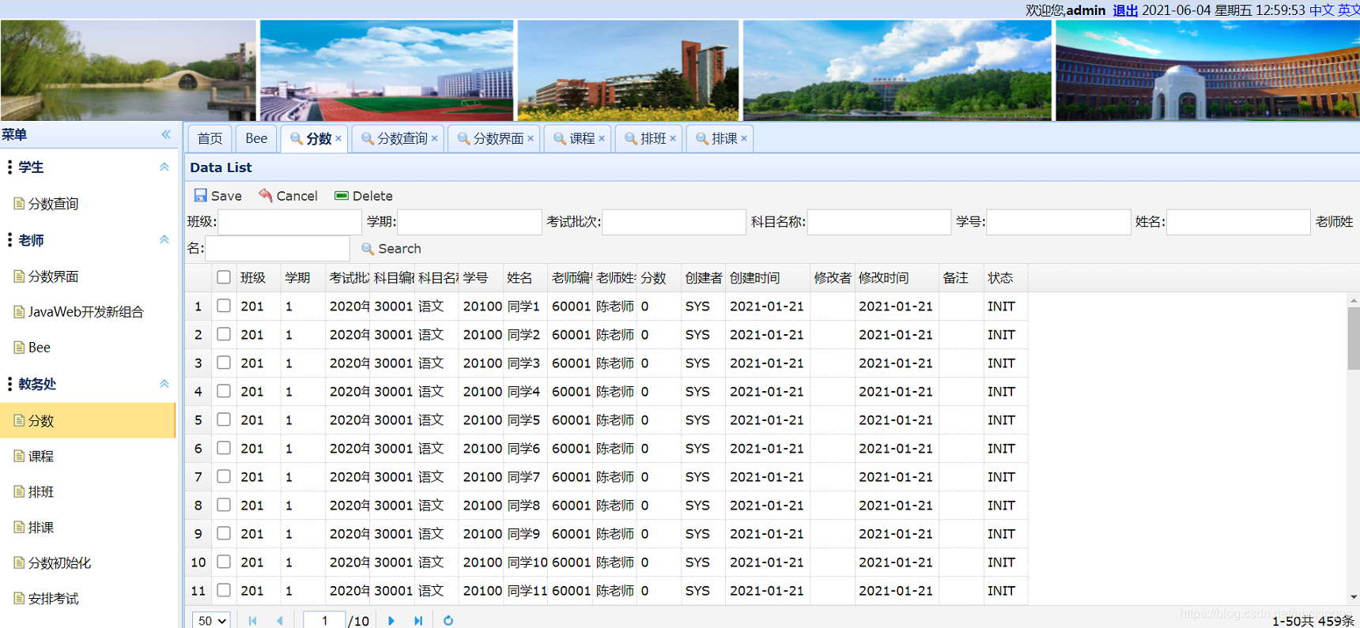The width and height of the screenshot is (1360, 628).
Task: Check the row for 同学4
Action: point(224,391)
